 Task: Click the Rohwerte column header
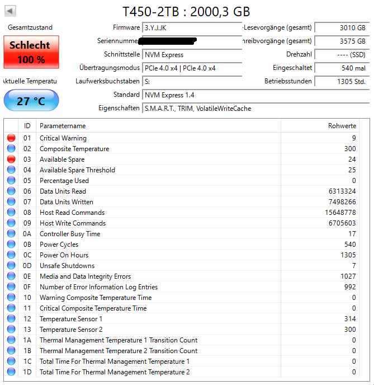(320, 126)
